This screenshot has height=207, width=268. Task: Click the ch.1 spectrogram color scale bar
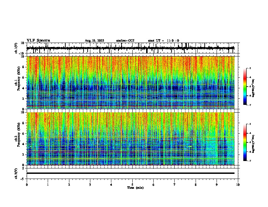pos(245,87)
